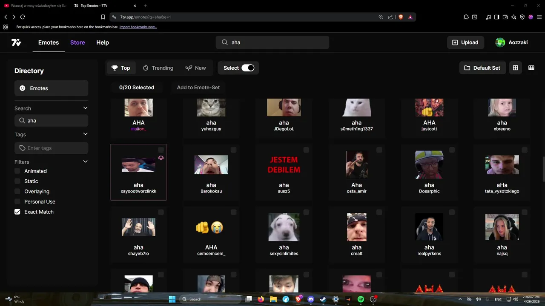Switch to the Emotes navigation tab
545x306 pixels.
pos(49,42)
